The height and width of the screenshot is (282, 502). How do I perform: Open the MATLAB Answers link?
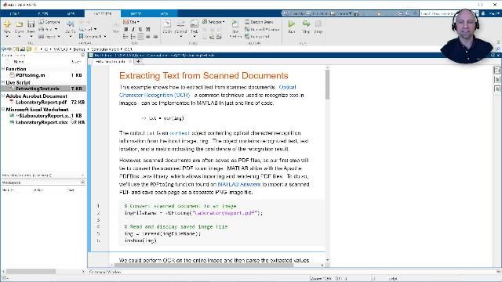[x=238, y=185]
